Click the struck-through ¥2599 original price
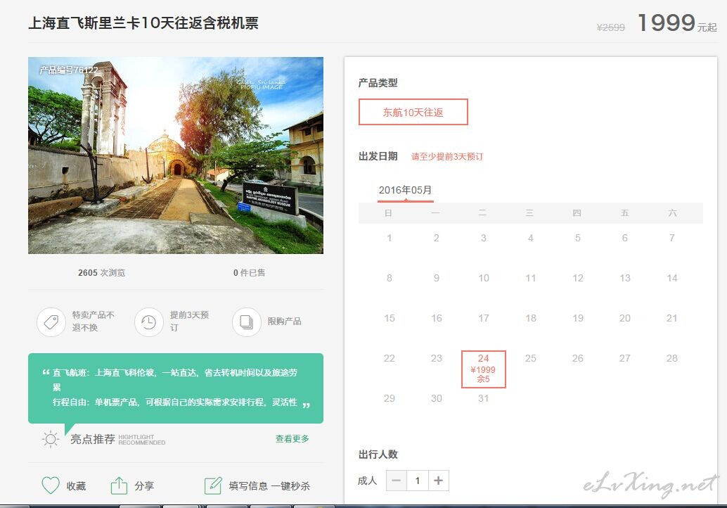This screenshot has height=508, width=727. coord(610,27)
